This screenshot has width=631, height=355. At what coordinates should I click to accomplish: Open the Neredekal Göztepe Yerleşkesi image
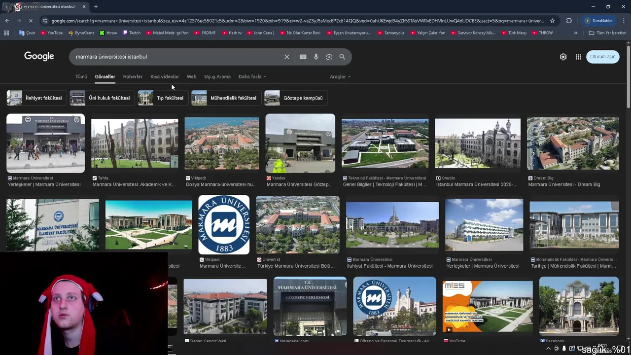point(310,306)
